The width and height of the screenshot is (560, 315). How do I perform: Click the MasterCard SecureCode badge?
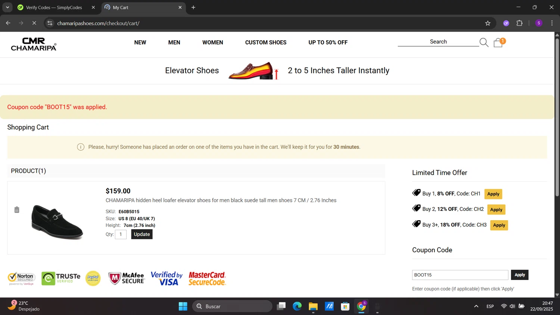(207, 278)
